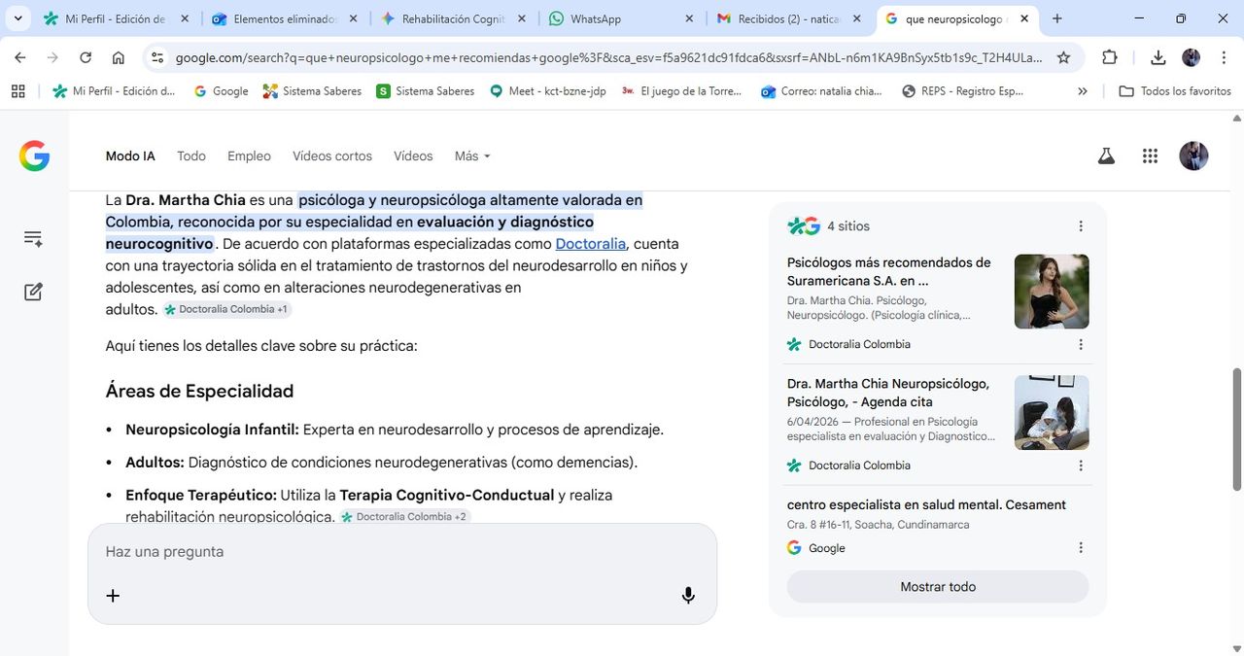Open woman portrait thumbnail
1244x656 pixels.
click(1052, 292)
